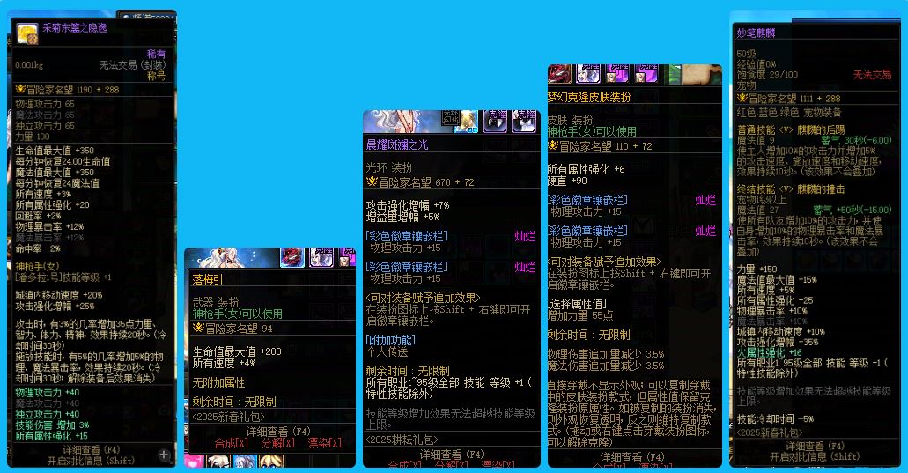Click the <2025耕耘礼包> source label
908x473 pixels.
pos(402,438)
